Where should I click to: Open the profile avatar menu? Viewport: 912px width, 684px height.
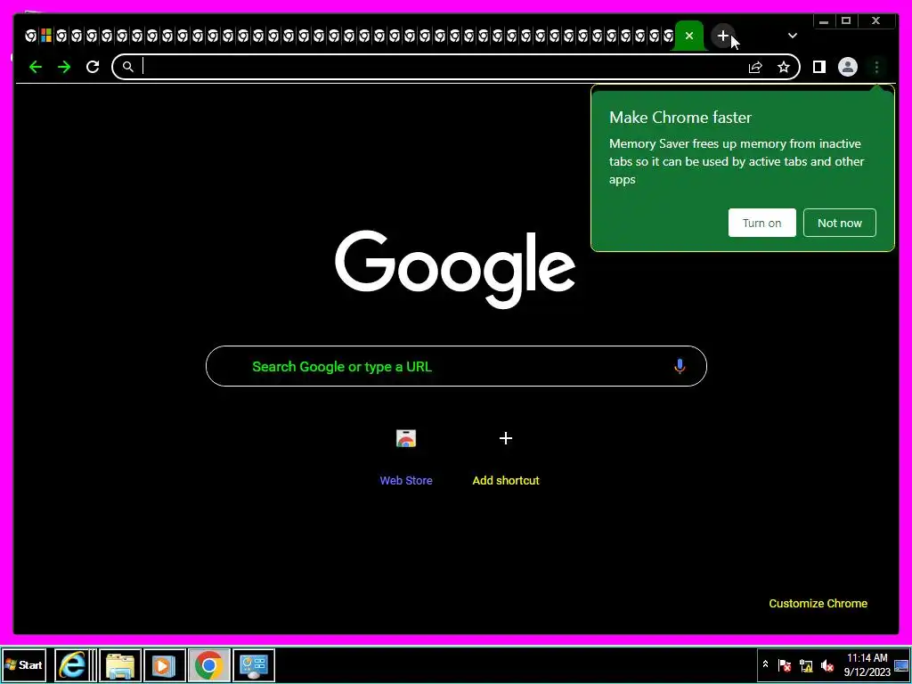(848, 67)
